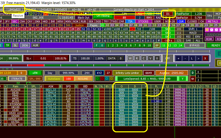Switch to page 05 tab
Viewport: 221px width, 138px height.
122,25
